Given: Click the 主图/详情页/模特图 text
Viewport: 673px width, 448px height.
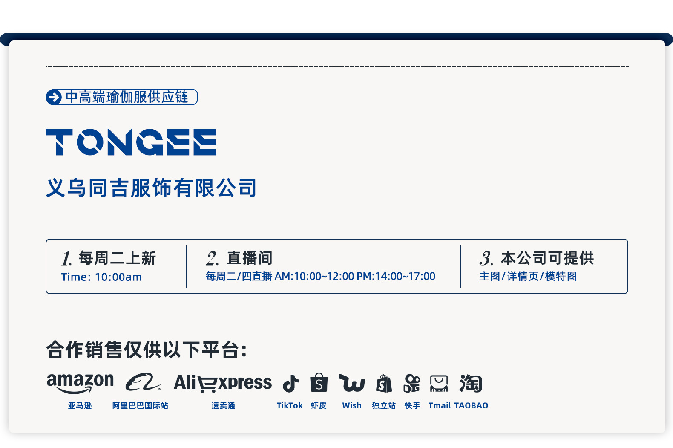Looking at the screenshot, I should [x=528, y=276].
